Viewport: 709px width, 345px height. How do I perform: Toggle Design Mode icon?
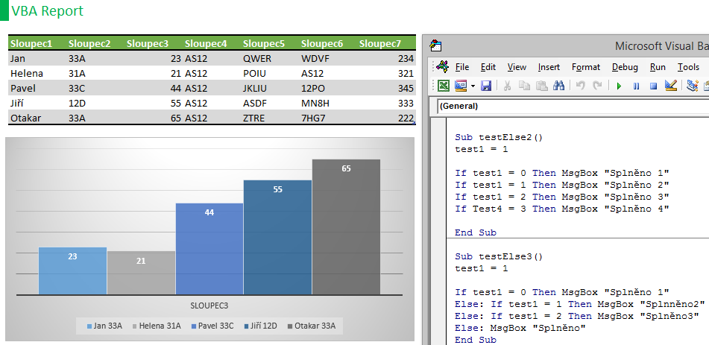pos(671,86)
